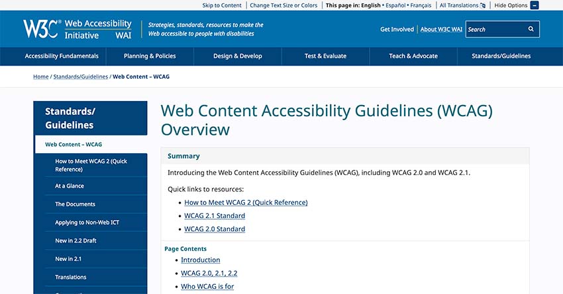This screenshot has width=563, height=294.
Task: Switch page language to Español
Action: 395,5
